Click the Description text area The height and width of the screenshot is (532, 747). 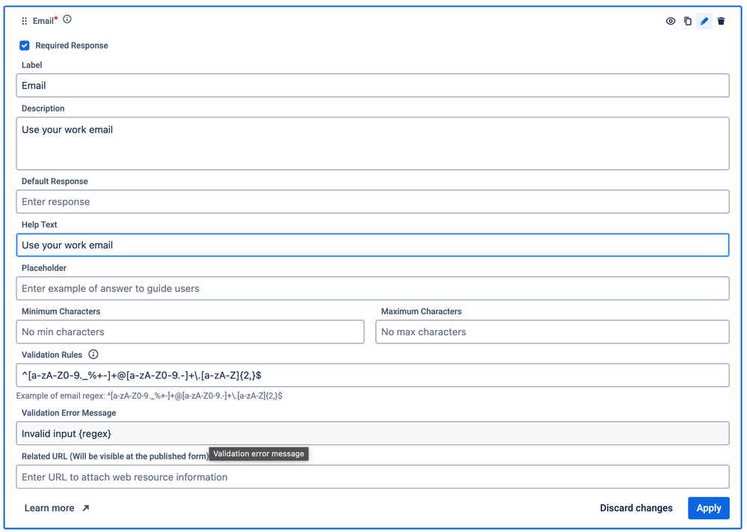pyautogui.click(x=372, y=142)
